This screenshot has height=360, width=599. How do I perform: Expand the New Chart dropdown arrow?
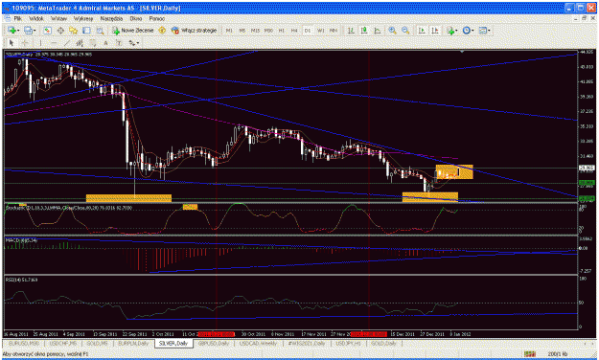(x=18, y=31)
